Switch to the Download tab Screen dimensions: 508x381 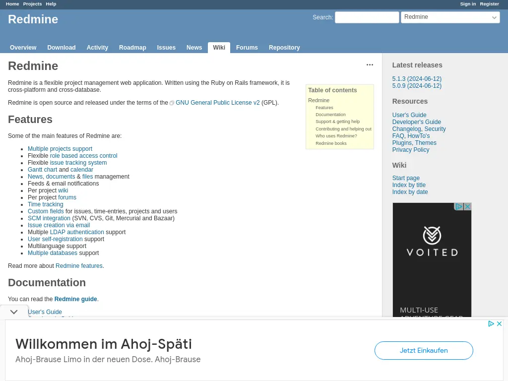tap(62, 48)
